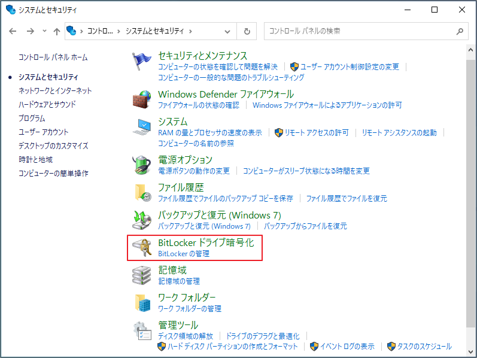Click the Security and Maintenance flag icon
The image size is (477, 358).
pos(141,61)
